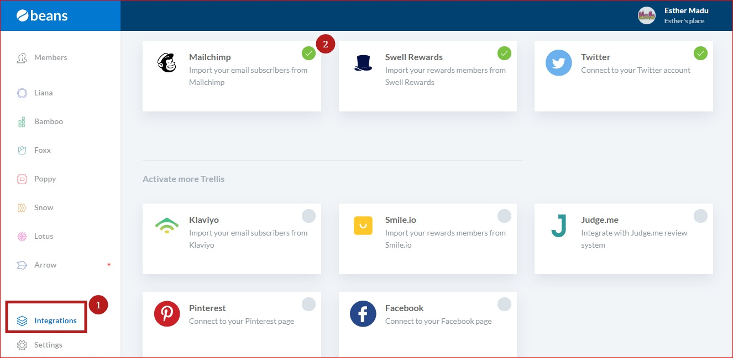Click the Liana sidebar icon
The image size is (733, 358).
point(22,93)
